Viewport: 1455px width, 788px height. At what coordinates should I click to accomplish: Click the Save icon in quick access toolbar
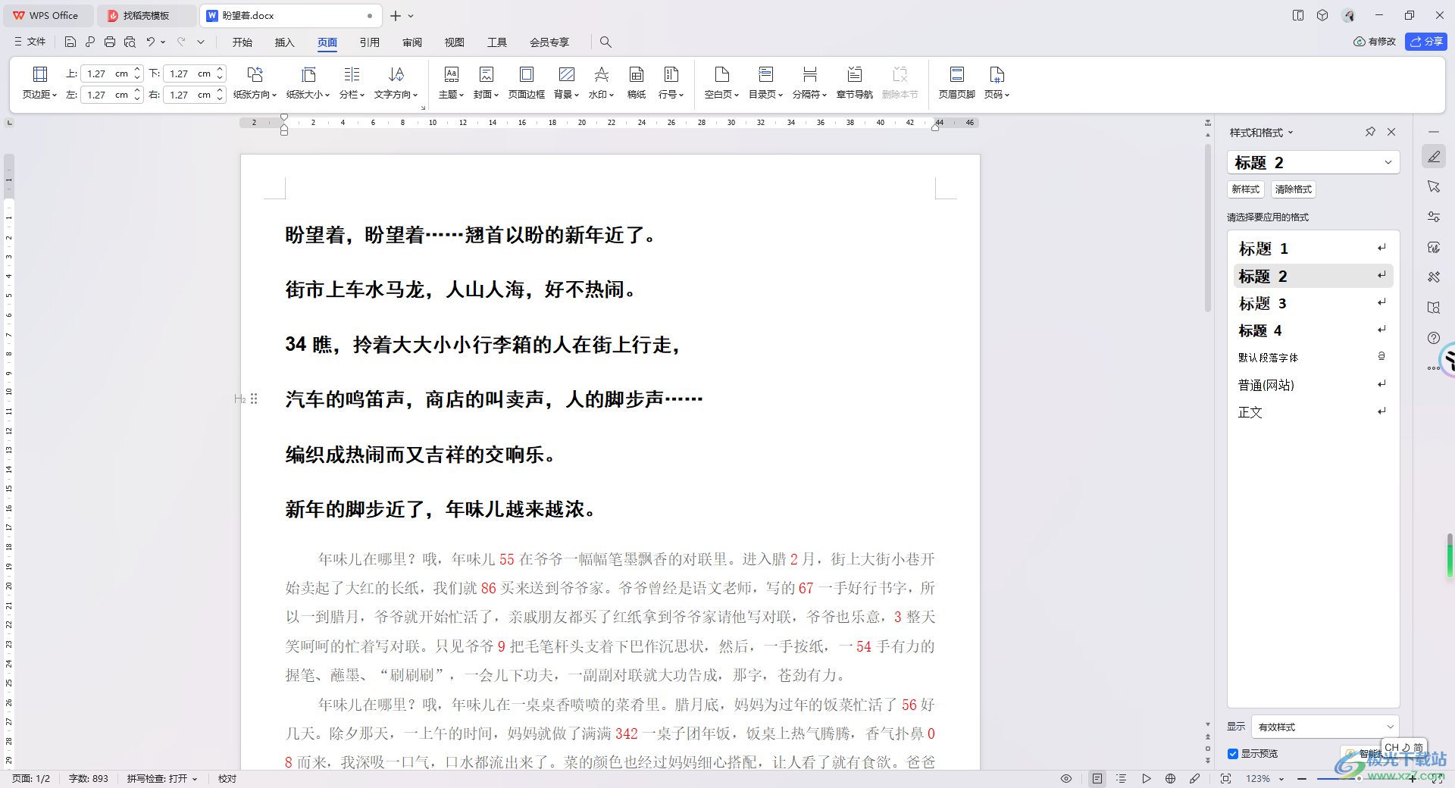click(x=70, y=42)
